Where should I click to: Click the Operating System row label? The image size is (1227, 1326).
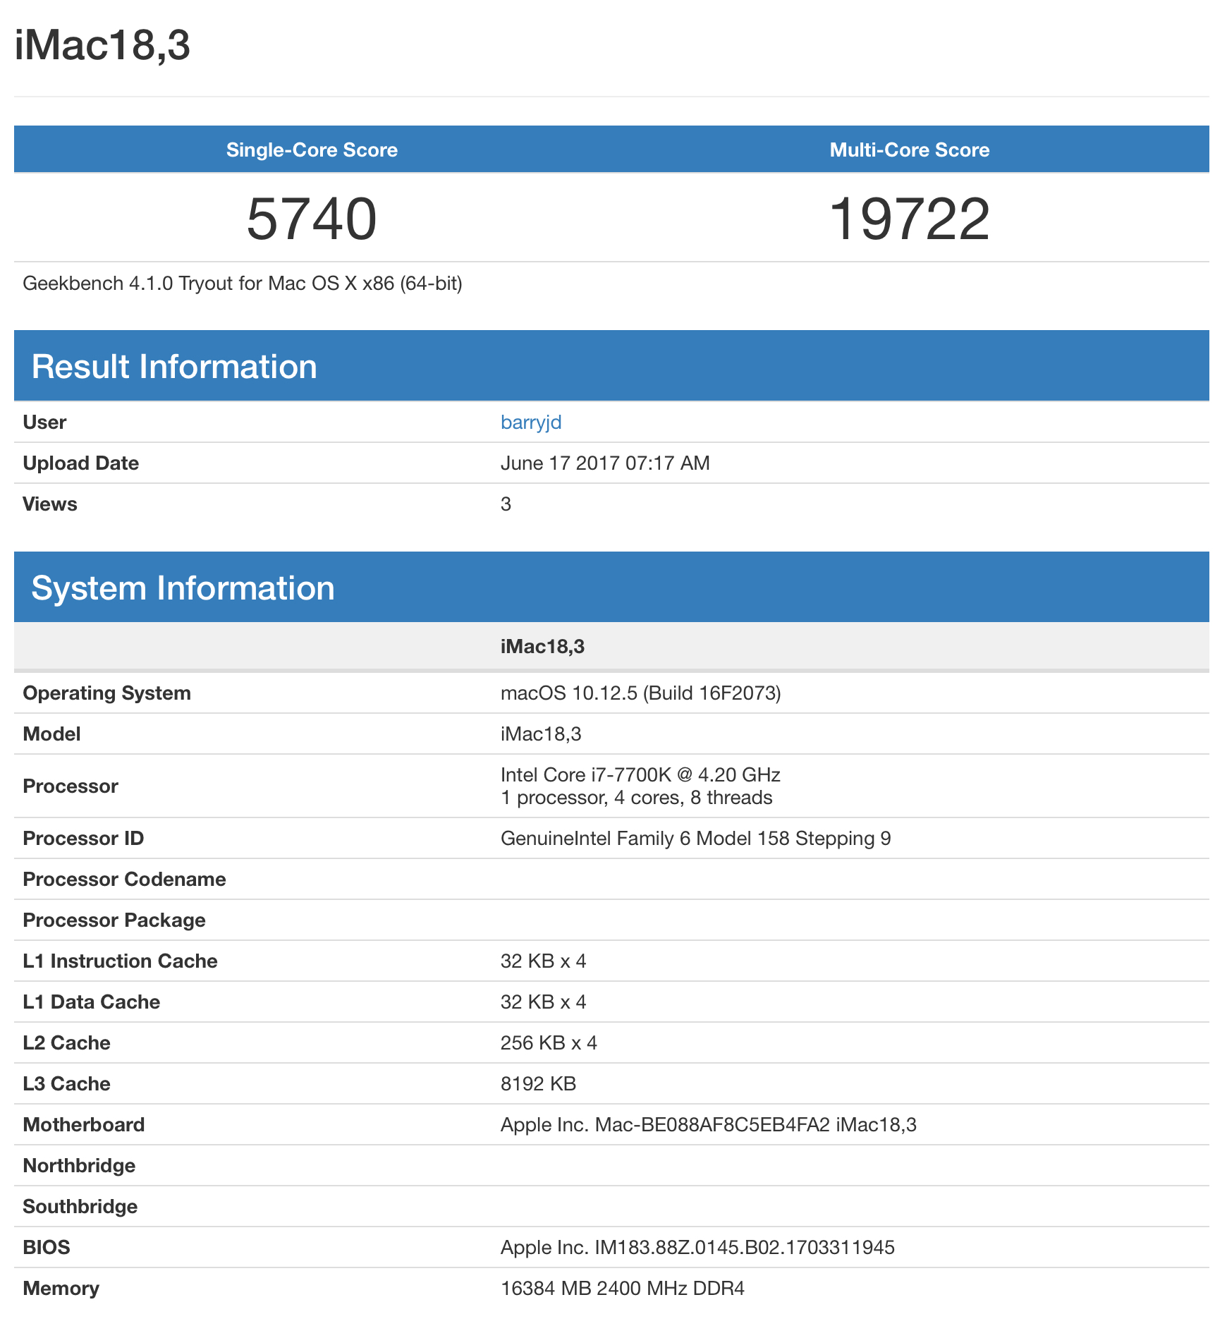click(106, 693)
